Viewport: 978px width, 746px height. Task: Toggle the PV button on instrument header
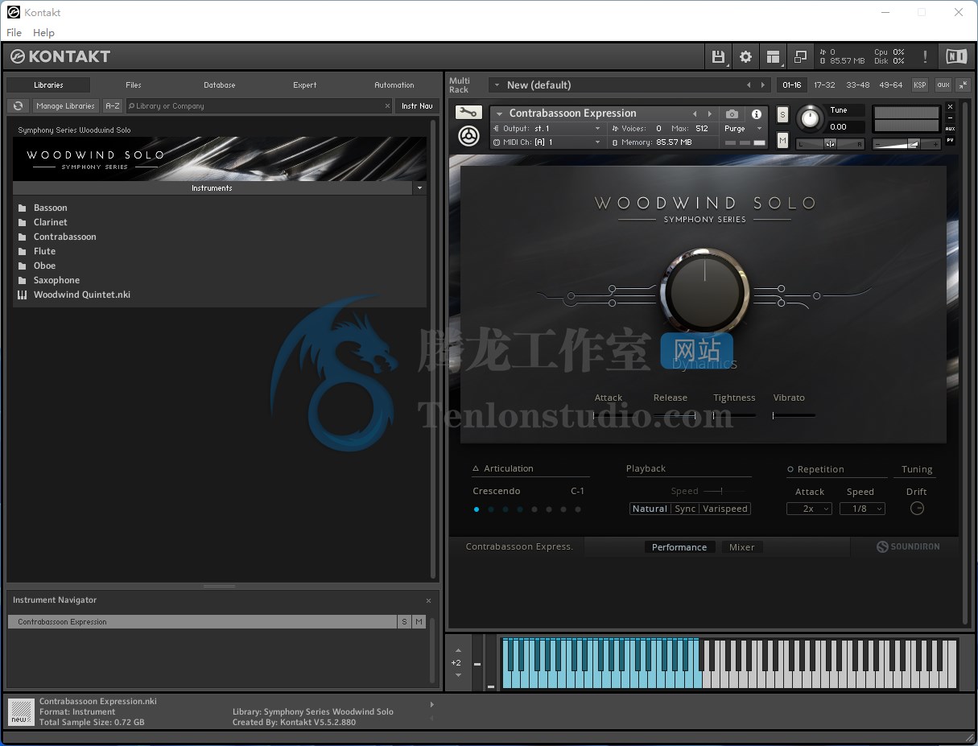(x=950, y=140)
